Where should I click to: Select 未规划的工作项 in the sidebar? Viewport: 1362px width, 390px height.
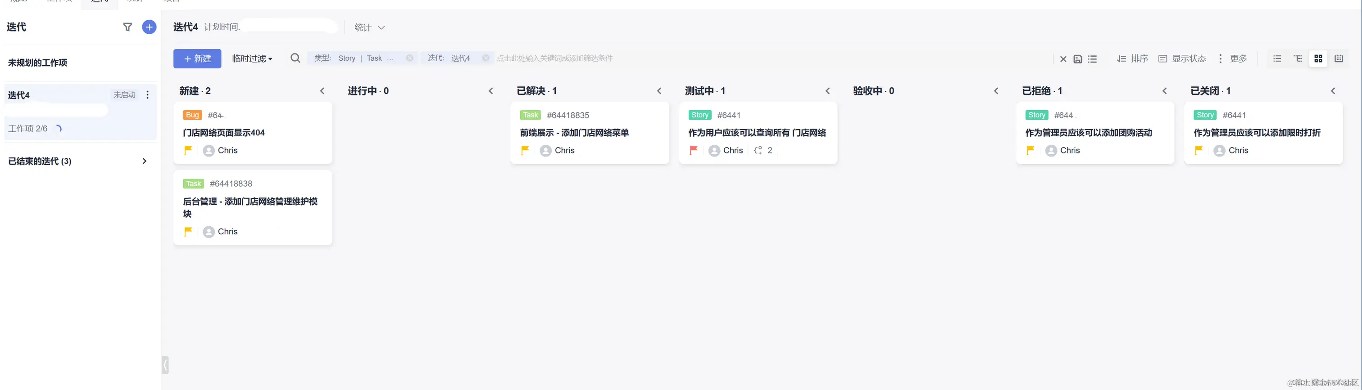click(x=37, y=62)
